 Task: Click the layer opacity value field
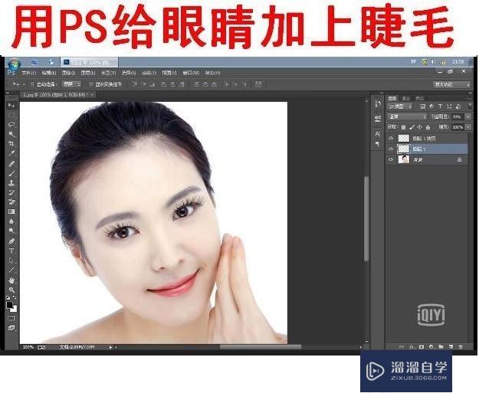click(x=458, y=117)
